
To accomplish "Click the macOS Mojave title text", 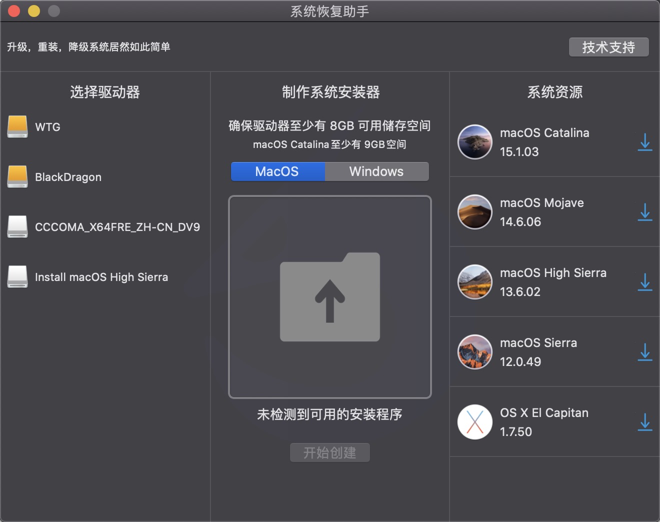I will (x=542, y=202).
